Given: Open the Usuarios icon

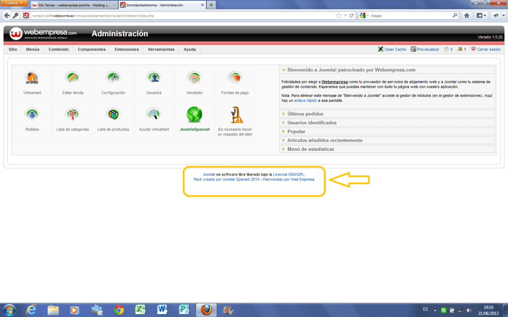Looking at the screenshot, I should click(x=154, y=78).
